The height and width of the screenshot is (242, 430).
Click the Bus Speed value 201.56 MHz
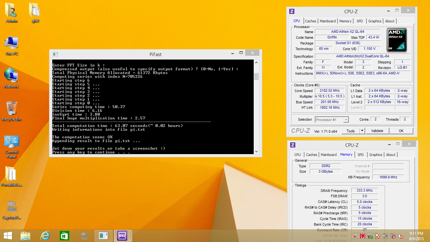[329, 102]
